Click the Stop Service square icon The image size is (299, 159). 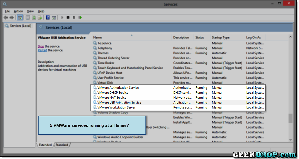[68, 17]
